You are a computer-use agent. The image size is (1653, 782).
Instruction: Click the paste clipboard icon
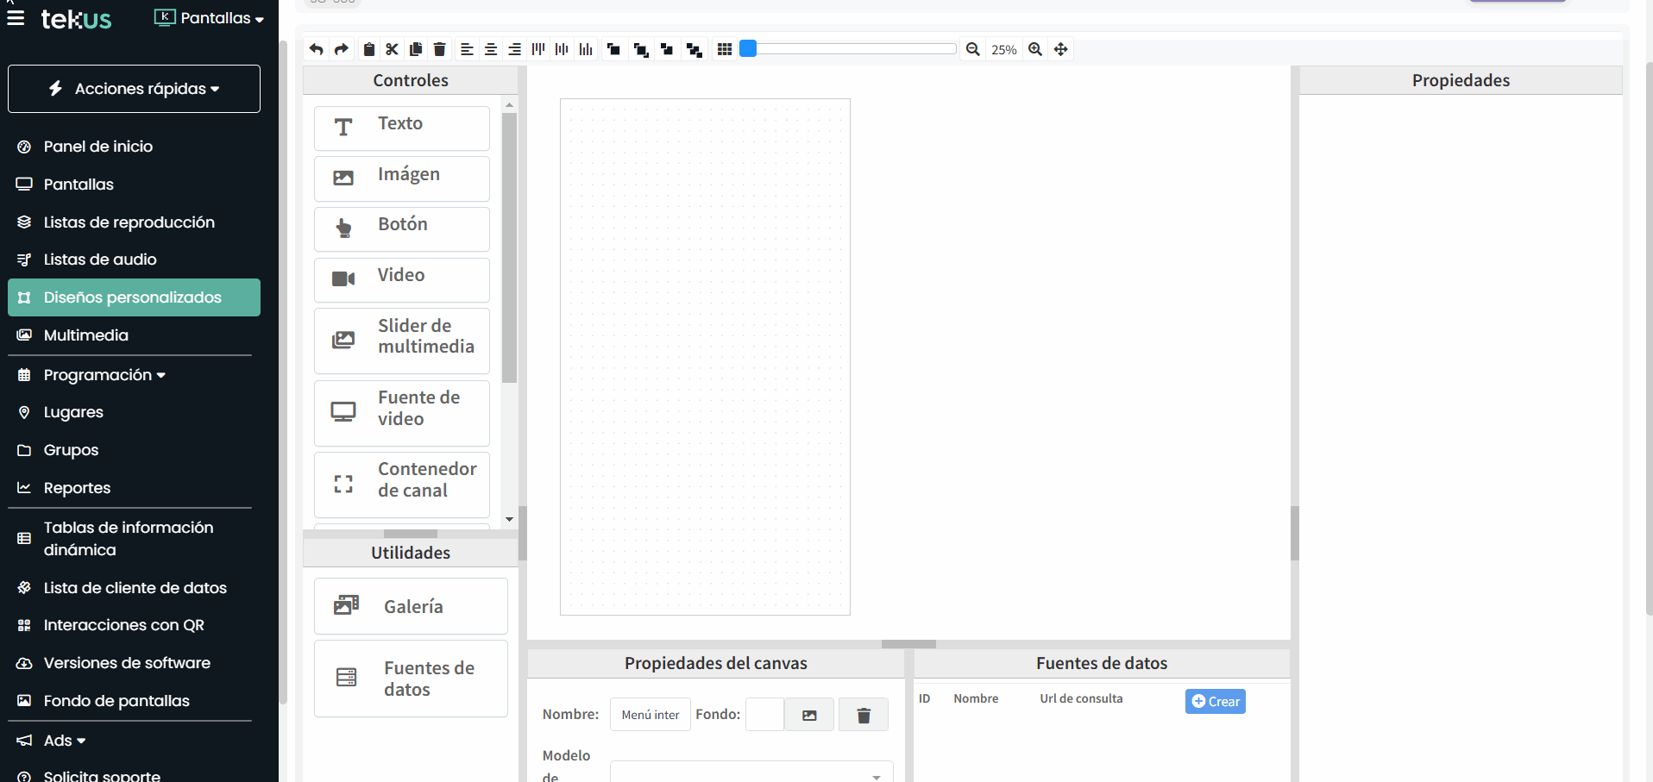(x=369, y=49)
